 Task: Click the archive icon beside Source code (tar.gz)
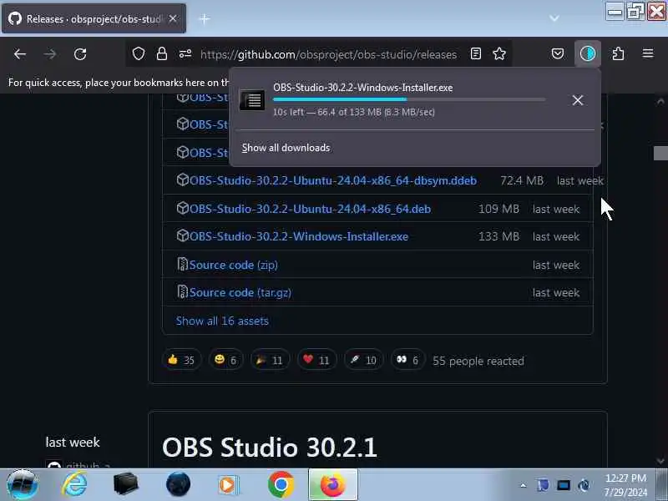click(x=182, y=291)
